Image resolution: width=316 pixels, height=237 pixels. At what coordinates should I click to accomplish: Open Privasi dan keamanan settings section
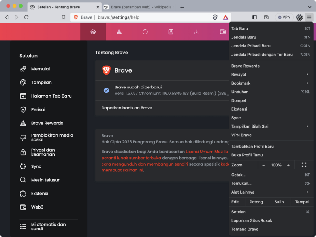43,152
